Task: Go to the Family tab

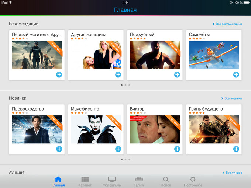Action: (139, 181)
